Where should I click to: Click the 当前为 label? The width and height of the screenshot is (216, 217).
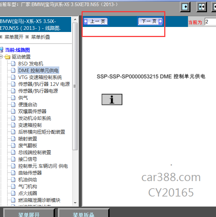(195, 22)
